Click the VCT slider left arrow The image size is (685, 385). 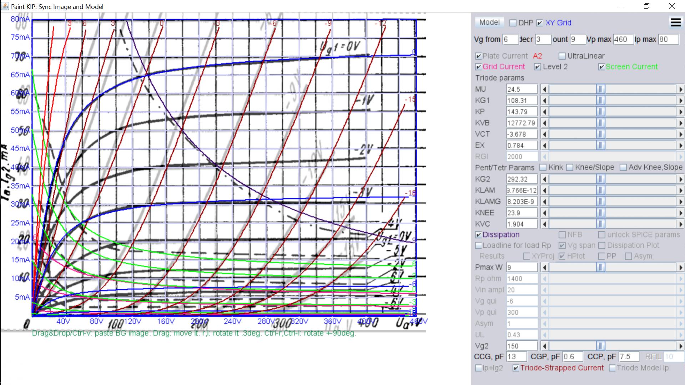[x=544, y=134]
